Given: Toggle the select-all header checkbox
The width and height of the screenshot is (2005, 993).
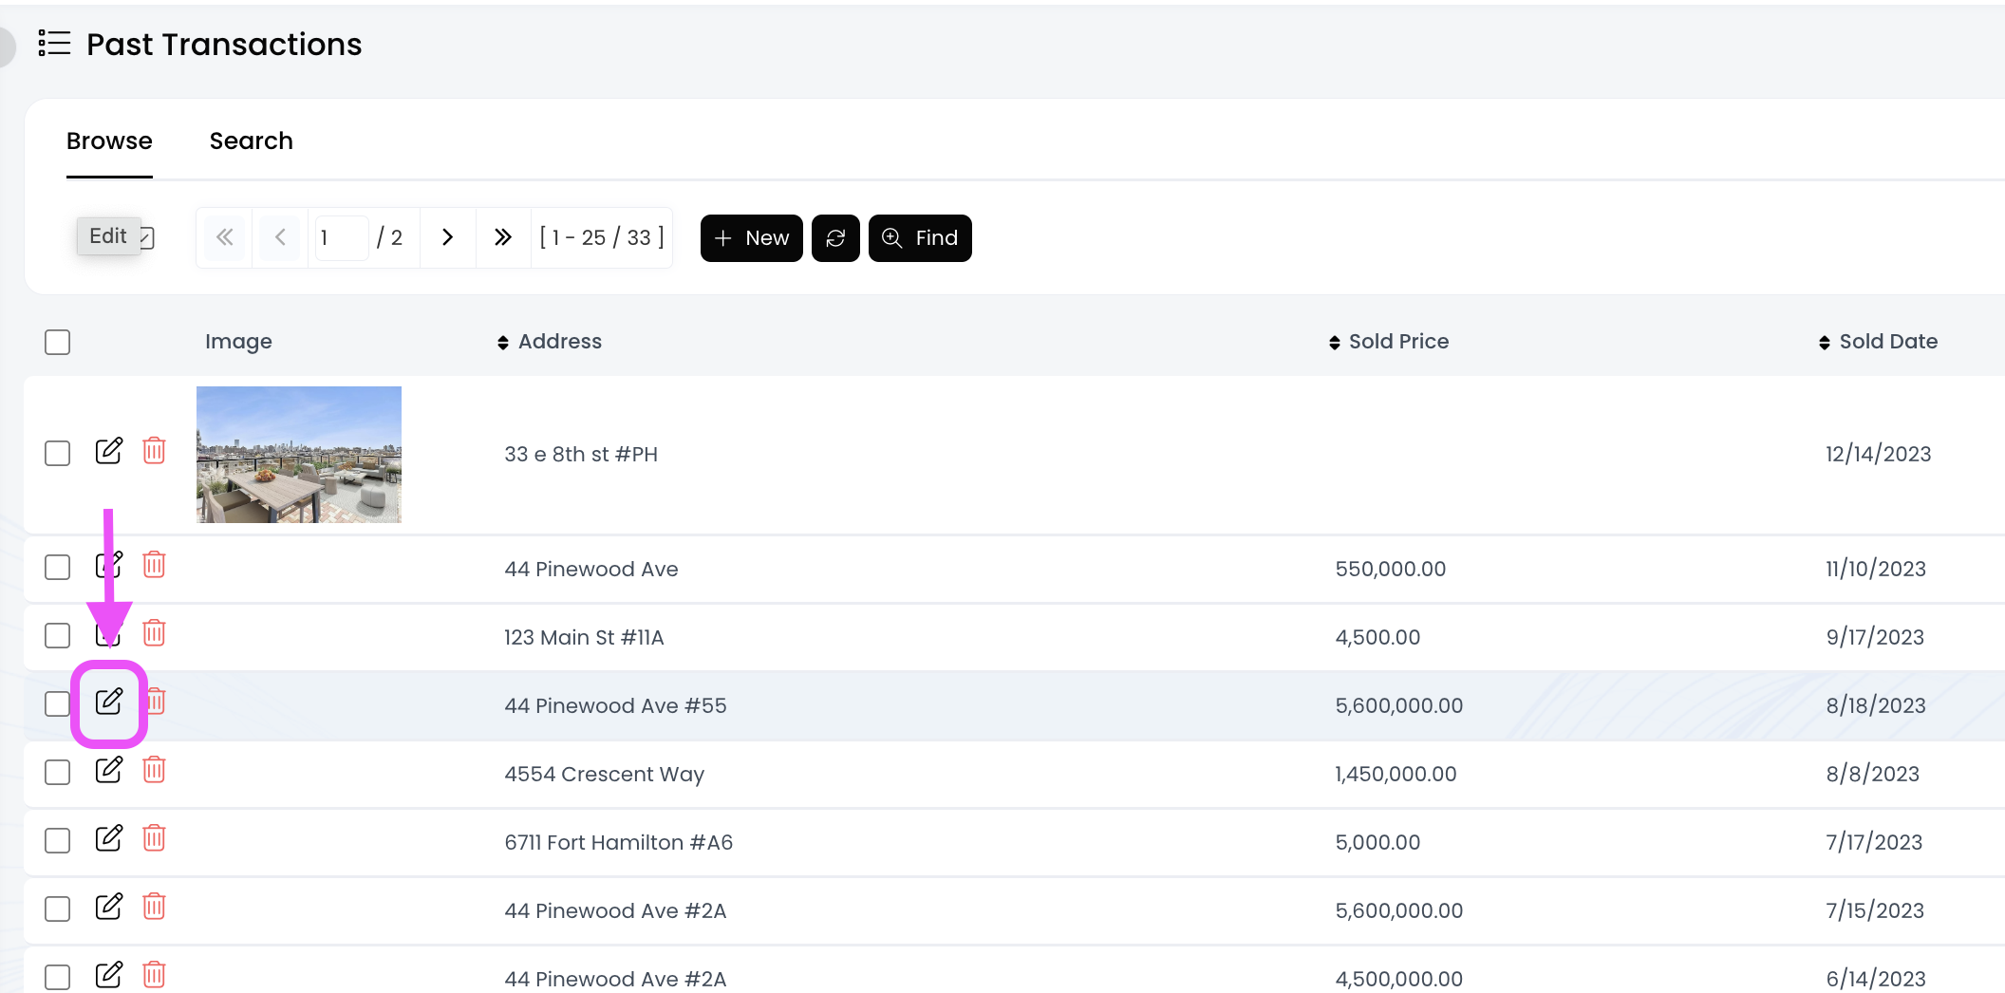Looking at the screenshot, I should click(x=58, y=342).
